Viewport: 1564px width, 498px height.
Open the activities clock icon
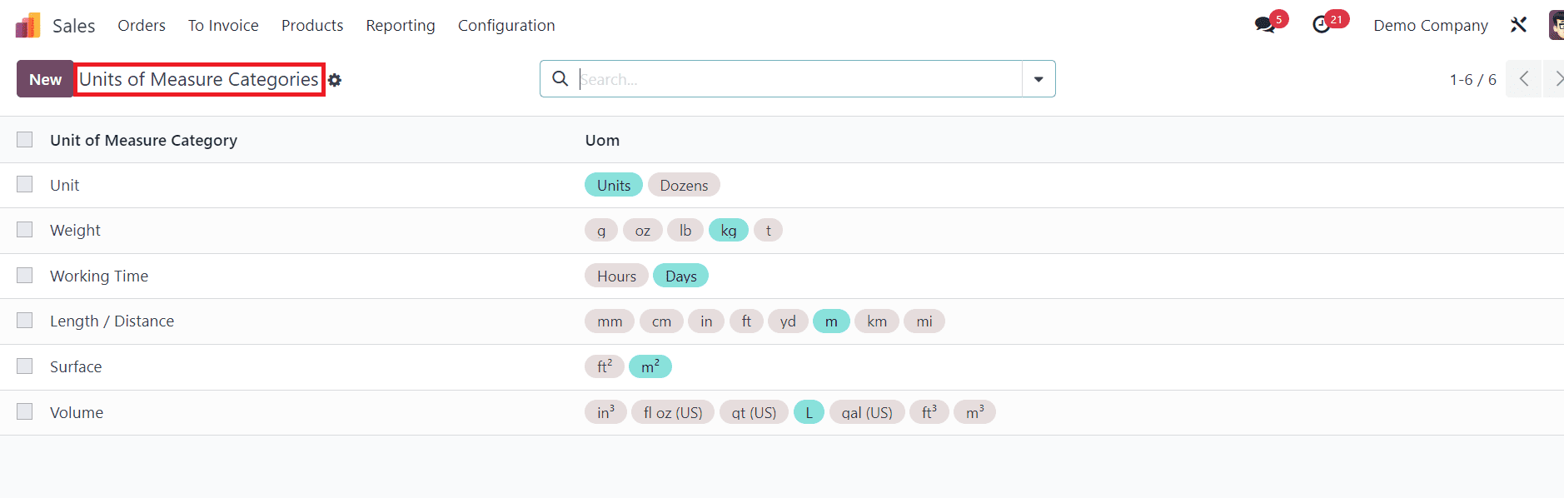[1322, 25]
